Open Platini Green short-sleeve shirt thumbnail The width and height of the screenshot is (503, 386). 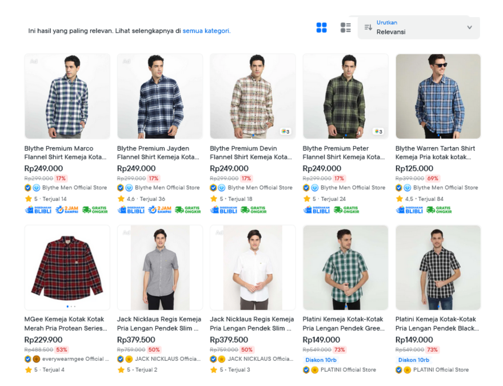(345, 267)
